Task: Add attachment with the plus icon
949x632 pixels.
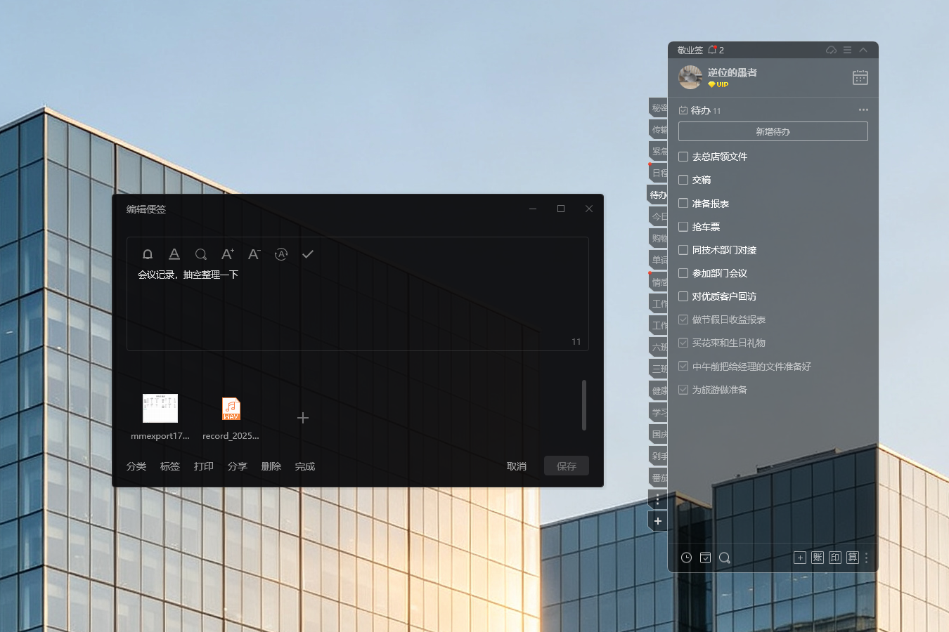Action: click(x=303, y=418)
